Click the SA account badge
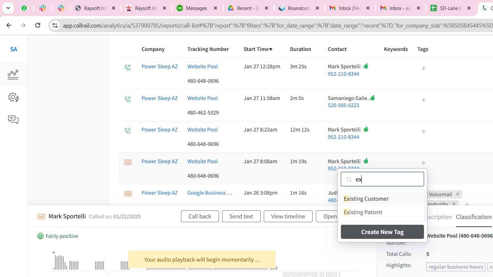This screenshot has height=277, width=493. point(13,49)
